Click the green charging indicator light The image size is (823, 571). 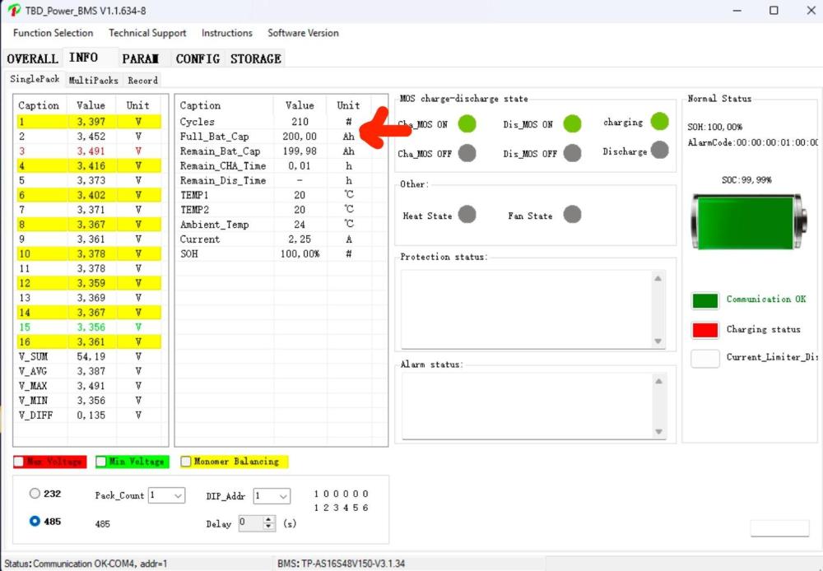click(x=659, y=121)
